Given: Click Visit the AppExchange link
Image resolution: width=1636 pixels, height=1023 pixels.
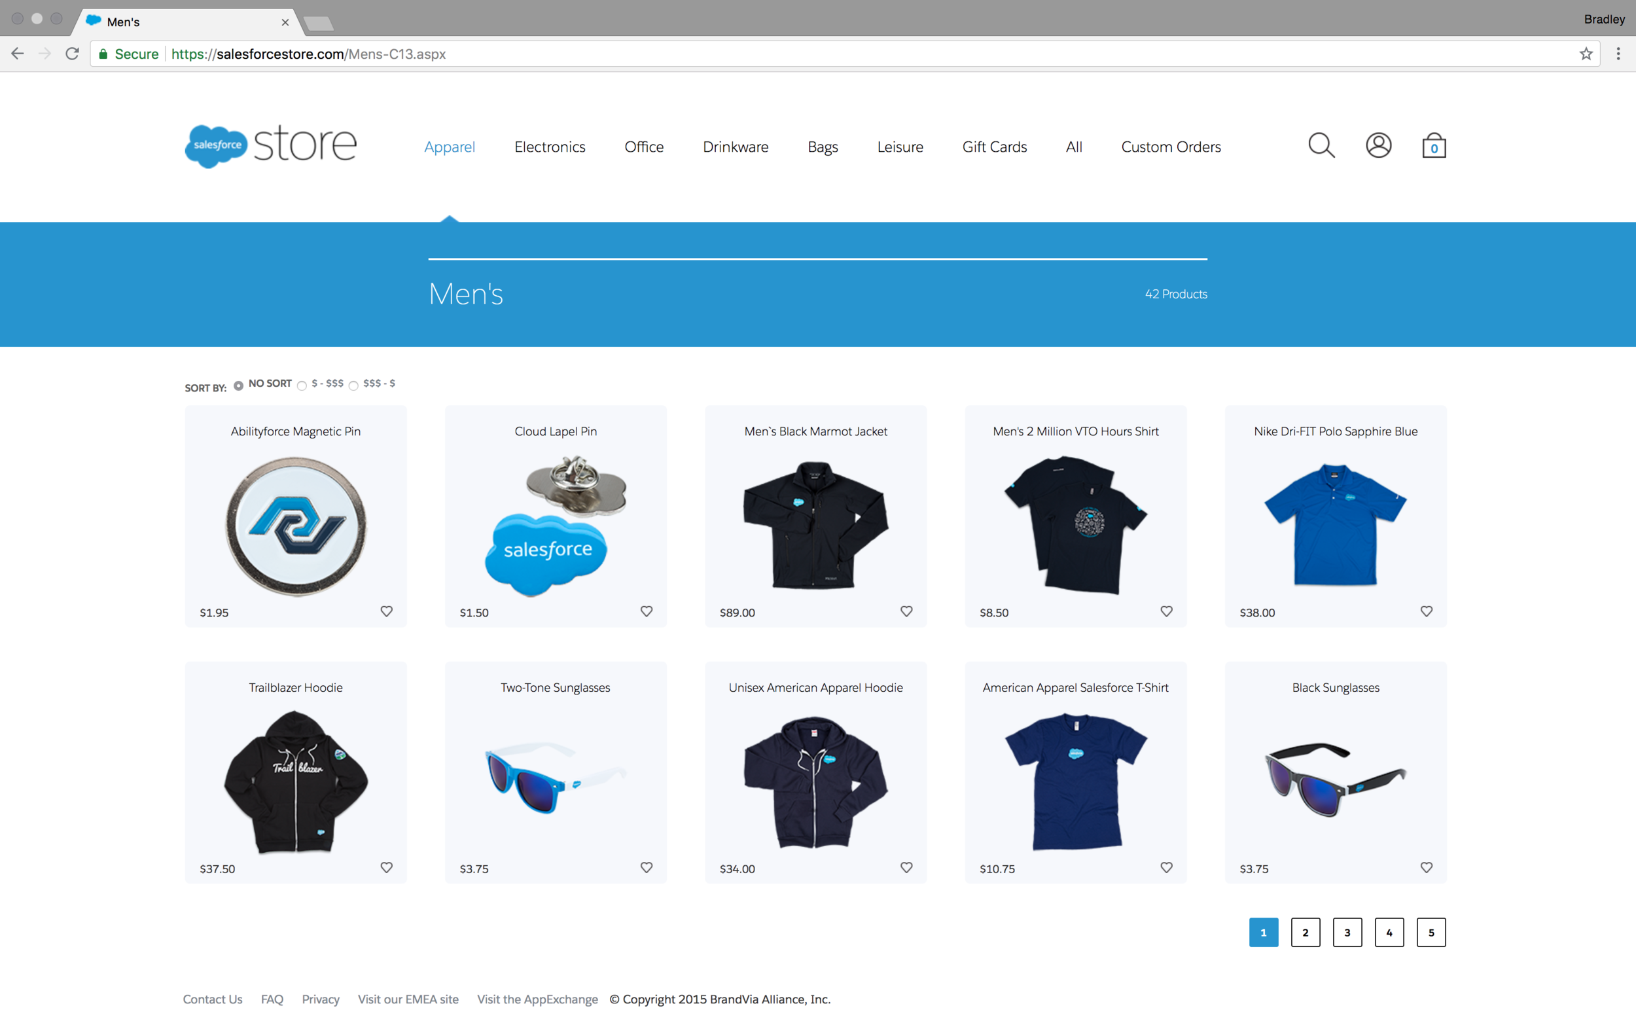Looking at the screenshot, I should [538, 999].
